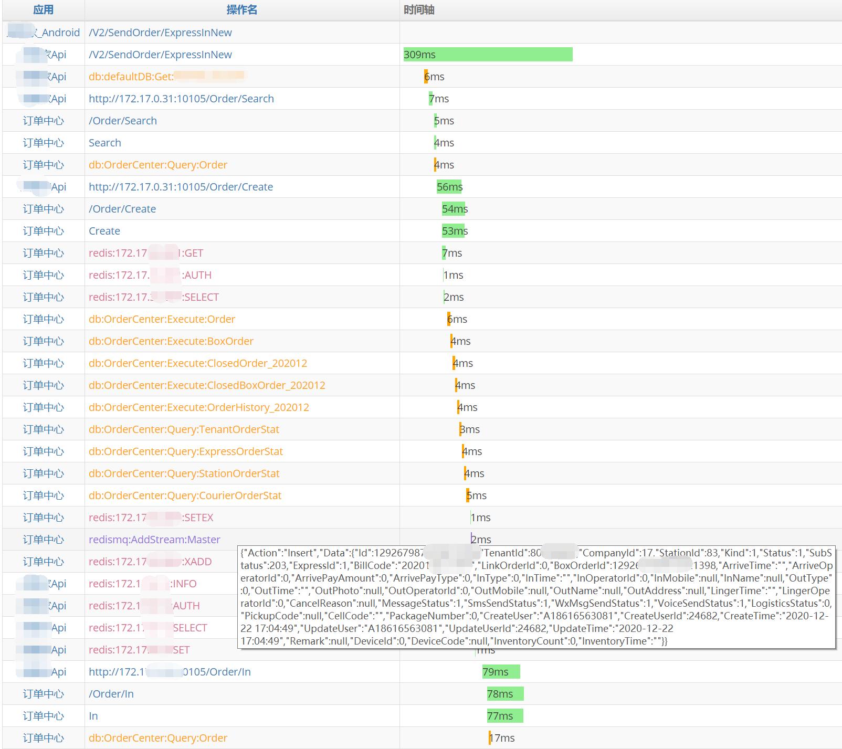
Task: Click the 时间轴 column header
Action: 418,10
